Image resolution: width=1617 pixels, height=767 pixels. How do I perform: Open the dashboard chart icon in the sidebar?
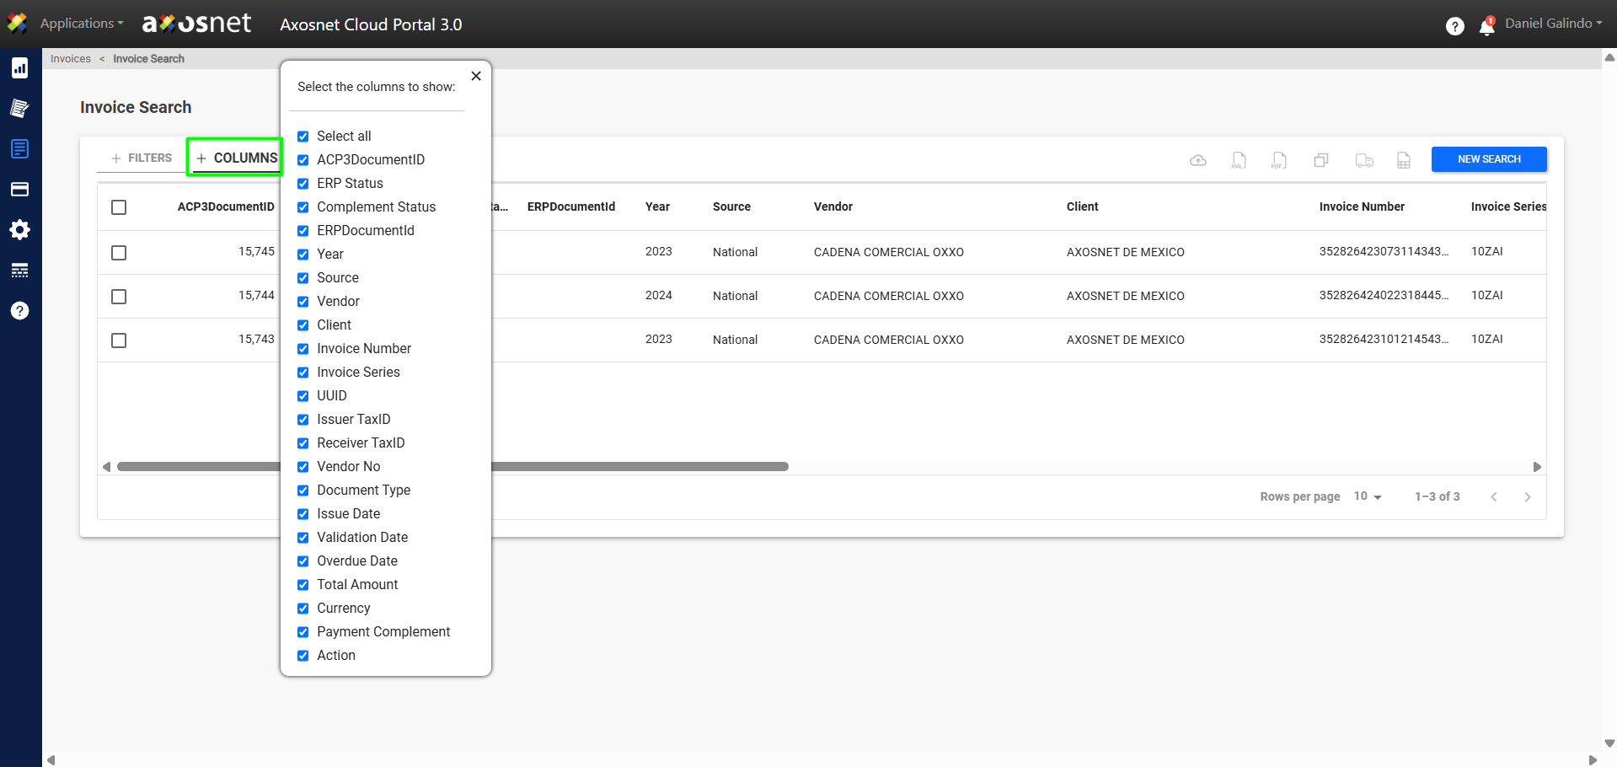[x=20, y=68]
